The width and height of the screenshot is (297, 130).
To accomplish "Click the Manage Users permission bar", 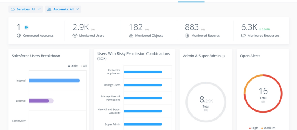I will [x=143, y=85].
